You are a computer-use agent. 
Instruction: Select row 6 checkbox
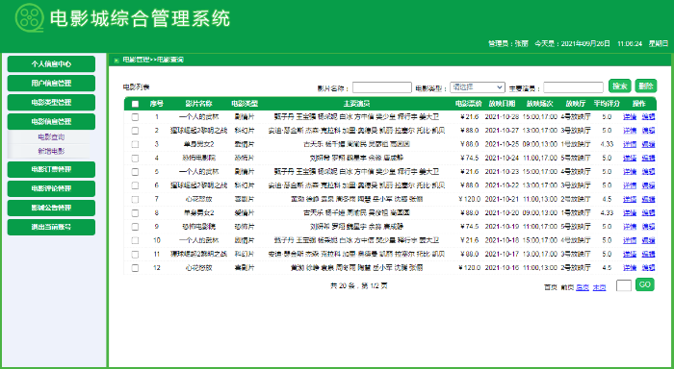coord(135,185)
